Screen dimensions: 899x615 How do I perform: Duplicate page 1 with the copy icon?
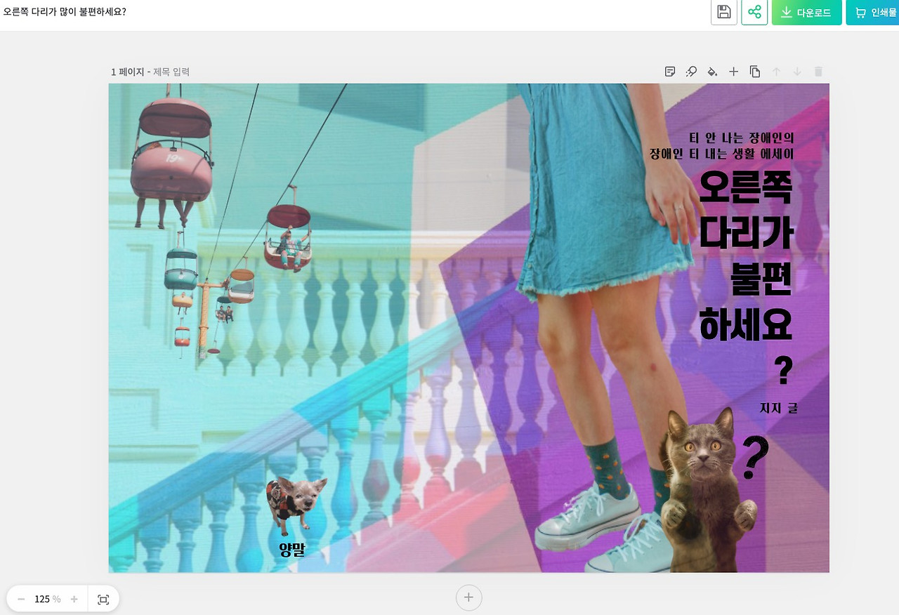(x=755, y=71)
